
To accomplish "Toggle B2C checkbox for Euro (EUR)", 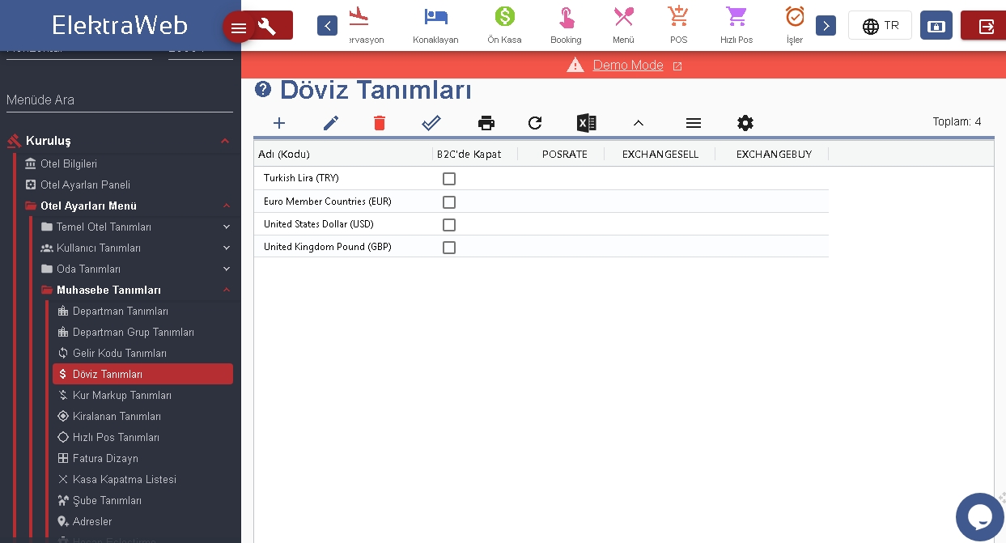I will click(x=449, y=202).
